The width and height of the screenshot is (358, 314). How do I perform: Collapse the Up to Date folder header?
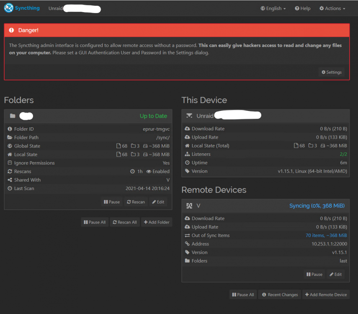tap(88, 116)
